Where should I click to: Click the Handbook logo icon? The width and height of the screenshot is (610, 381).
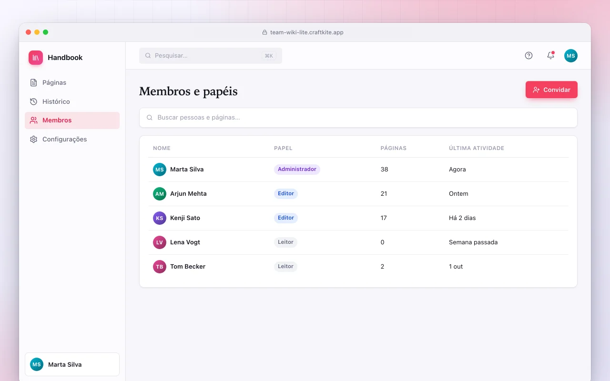click(x=36, y=58)
